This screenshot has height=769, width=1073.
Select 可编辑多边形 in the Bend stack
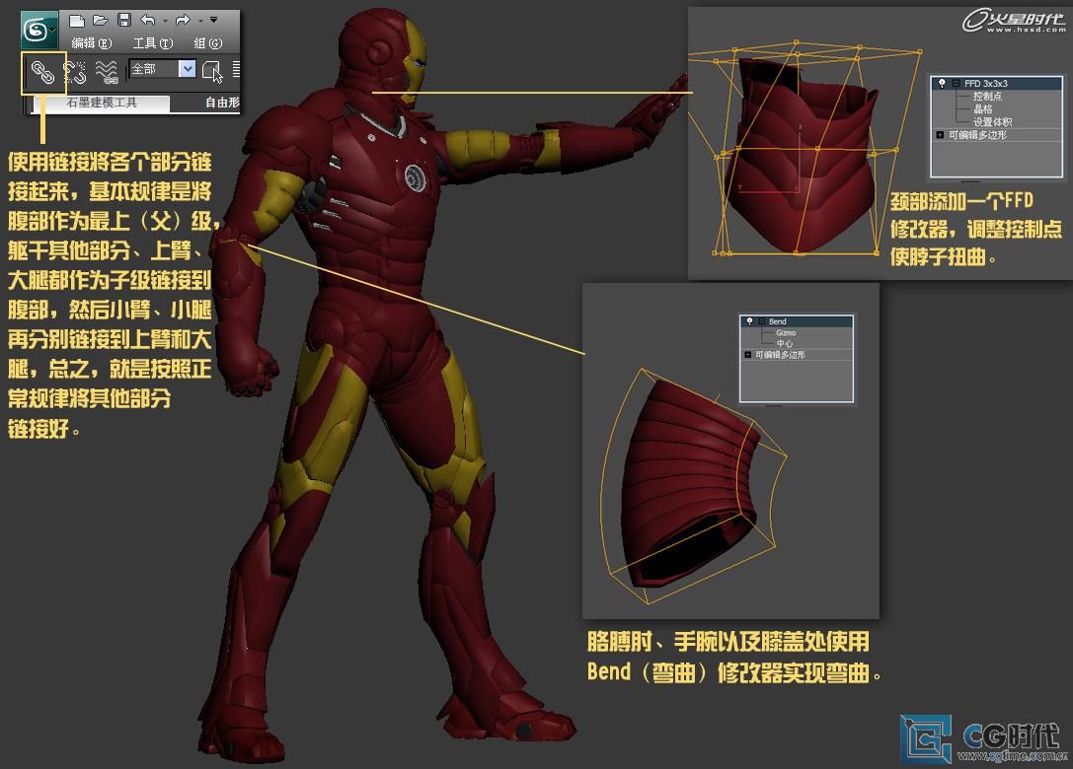(780, 355)
